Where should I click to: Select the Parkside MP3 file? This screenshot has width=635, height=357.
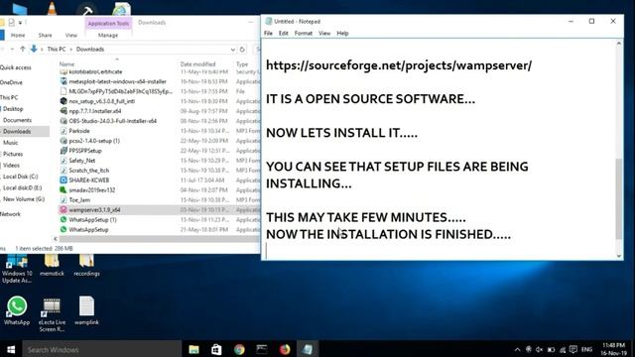coord(79,131)
